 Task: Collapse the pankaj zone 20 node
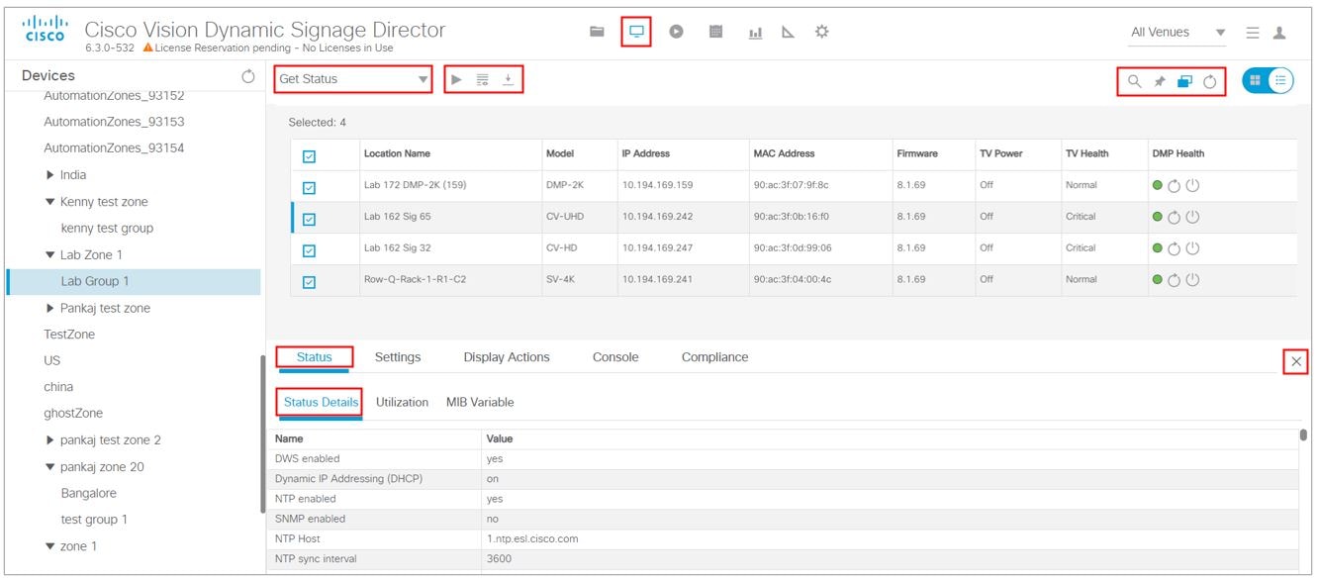[x=50, y=467]
